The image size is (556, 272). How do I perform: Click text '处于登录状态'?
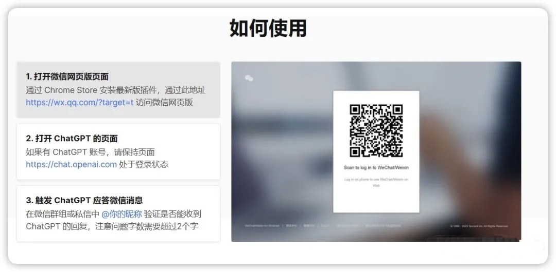(144, 164)
